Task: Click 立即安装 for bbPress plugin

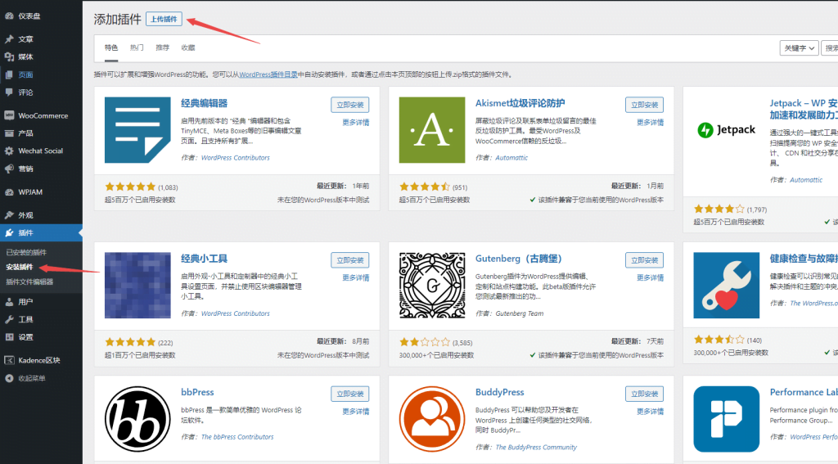Action: [x=350, y=394]
